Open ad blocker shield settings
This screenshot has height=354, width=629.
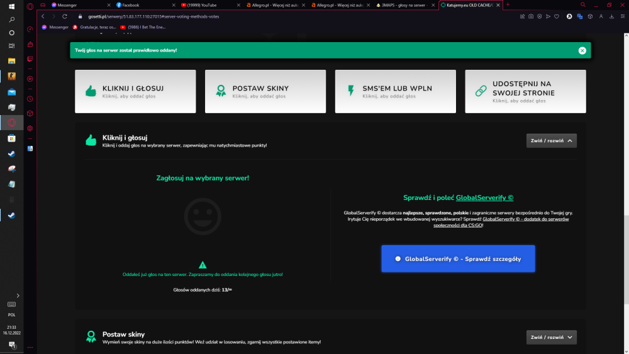coord(540,16)
